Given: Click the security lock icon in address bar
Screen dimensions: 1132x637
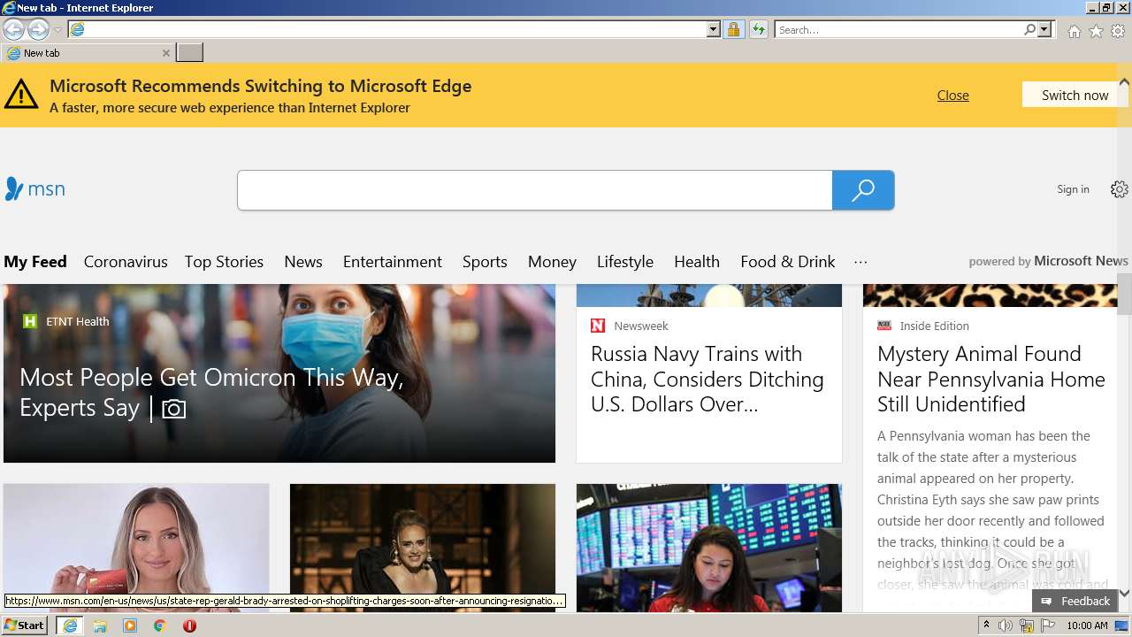Looking at the screenshot, I should (x=733, y=29).
